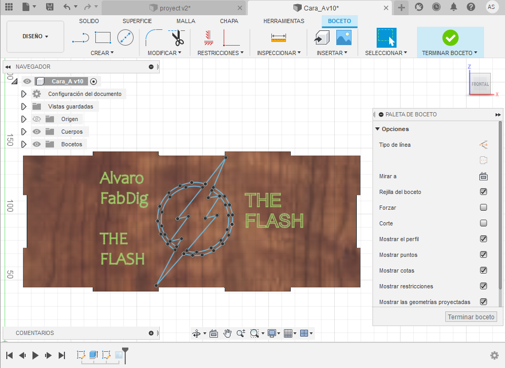Screen dimensions: 505x368
Task: Select the Fillet sketch tool
Action: coord(154,38)
